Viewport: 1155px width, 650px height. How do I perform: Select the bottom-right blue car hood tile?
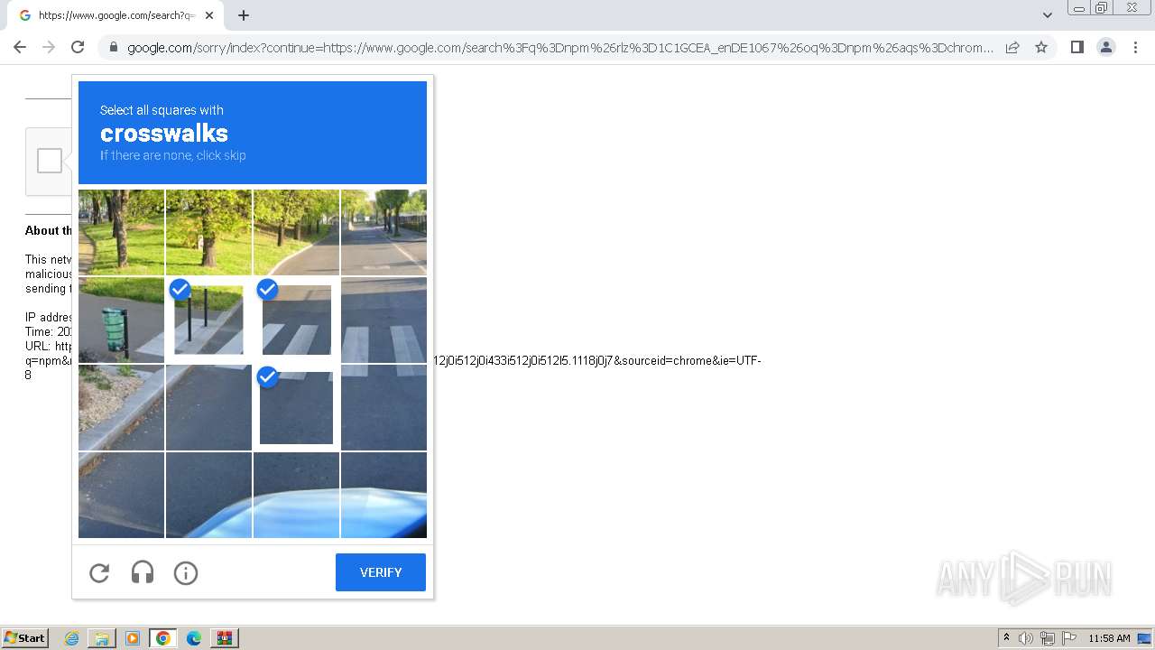(x=383, y=495)
